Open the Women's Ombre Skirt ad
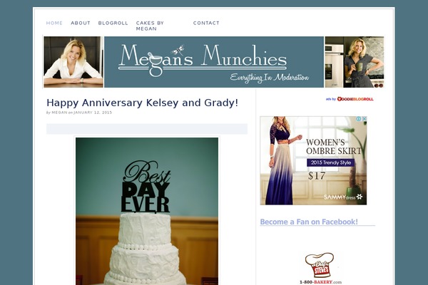 313,160
